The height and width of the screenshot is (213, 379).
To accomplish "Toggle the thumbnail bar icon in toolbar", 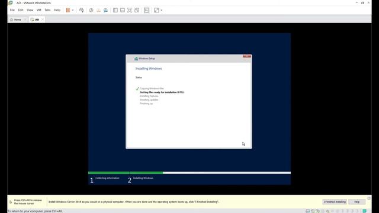I will coord(123,10).
